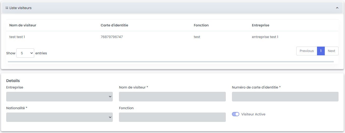Sort by Nom de visiteur column header

[x=23, y=25]
